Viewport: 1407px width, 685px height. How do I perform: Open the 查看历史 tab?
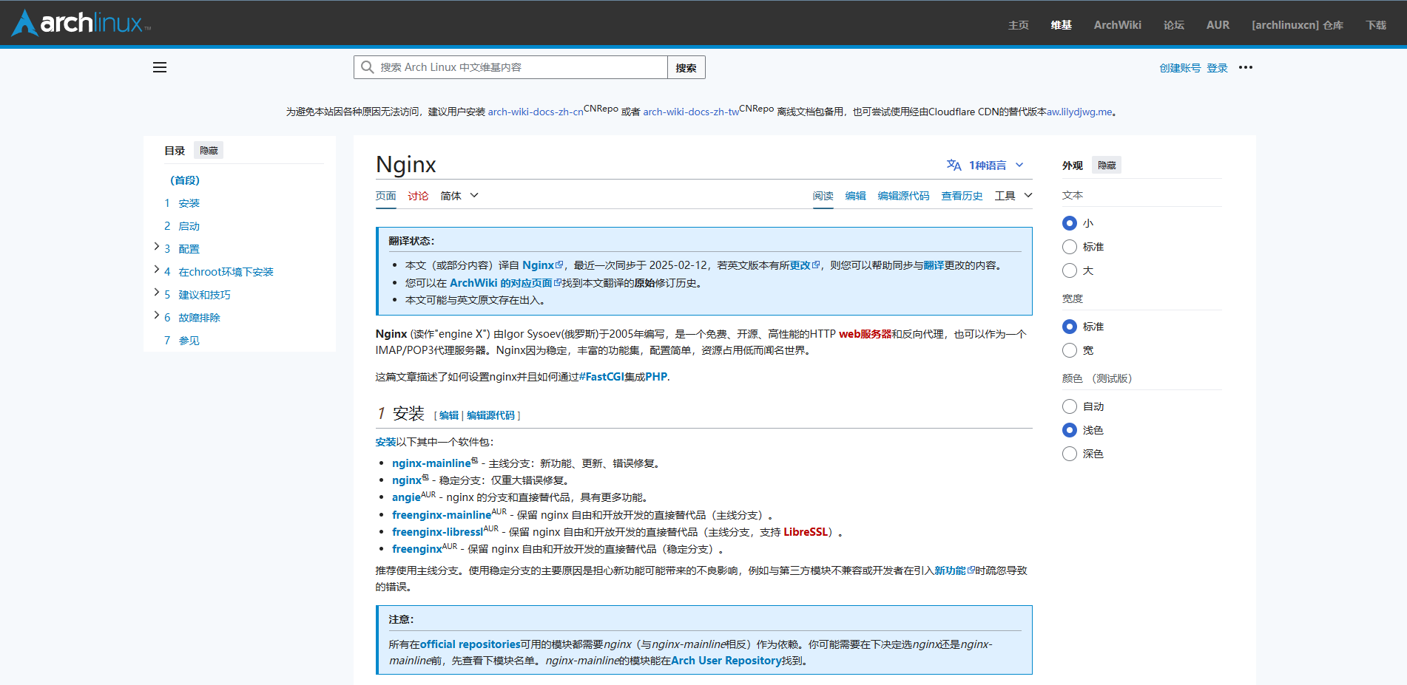(x=962, y=196)
